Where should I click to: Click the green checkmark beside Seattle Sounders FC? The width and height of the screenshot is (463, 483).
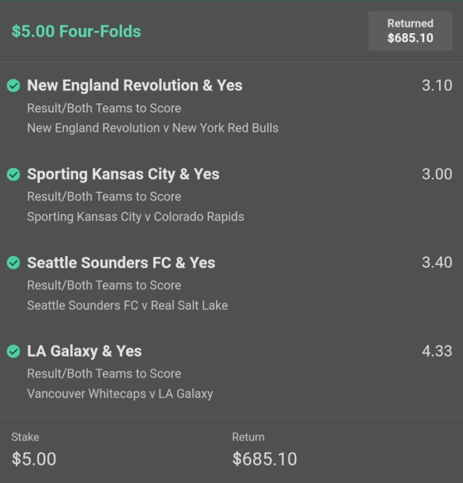point(14,263)
